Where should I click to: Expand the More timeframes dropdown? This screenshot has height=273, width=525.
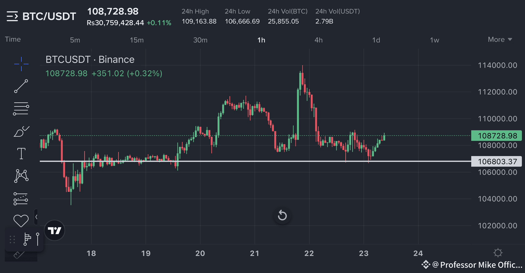pos(500,40)
